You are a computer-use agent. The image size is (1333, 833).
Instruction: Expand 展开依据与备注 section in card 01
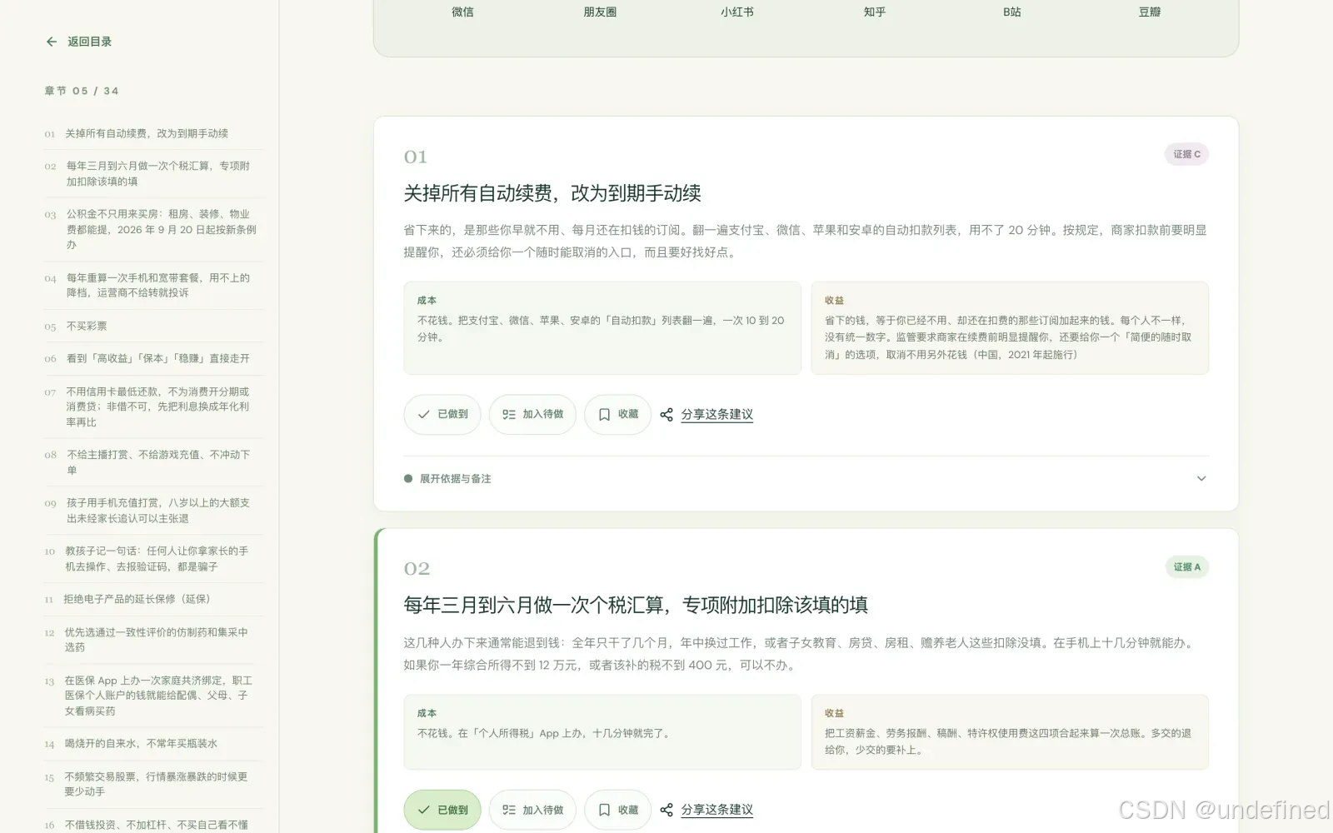click(x=806, y=478)
